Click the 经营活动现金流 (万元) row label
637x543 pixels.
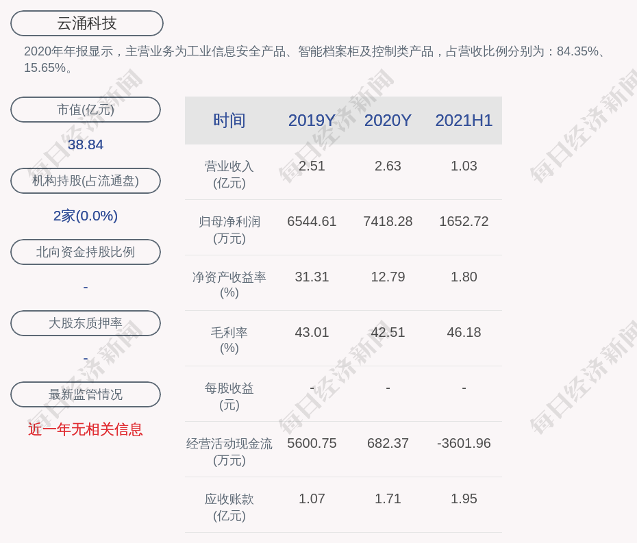click(229, 452)
